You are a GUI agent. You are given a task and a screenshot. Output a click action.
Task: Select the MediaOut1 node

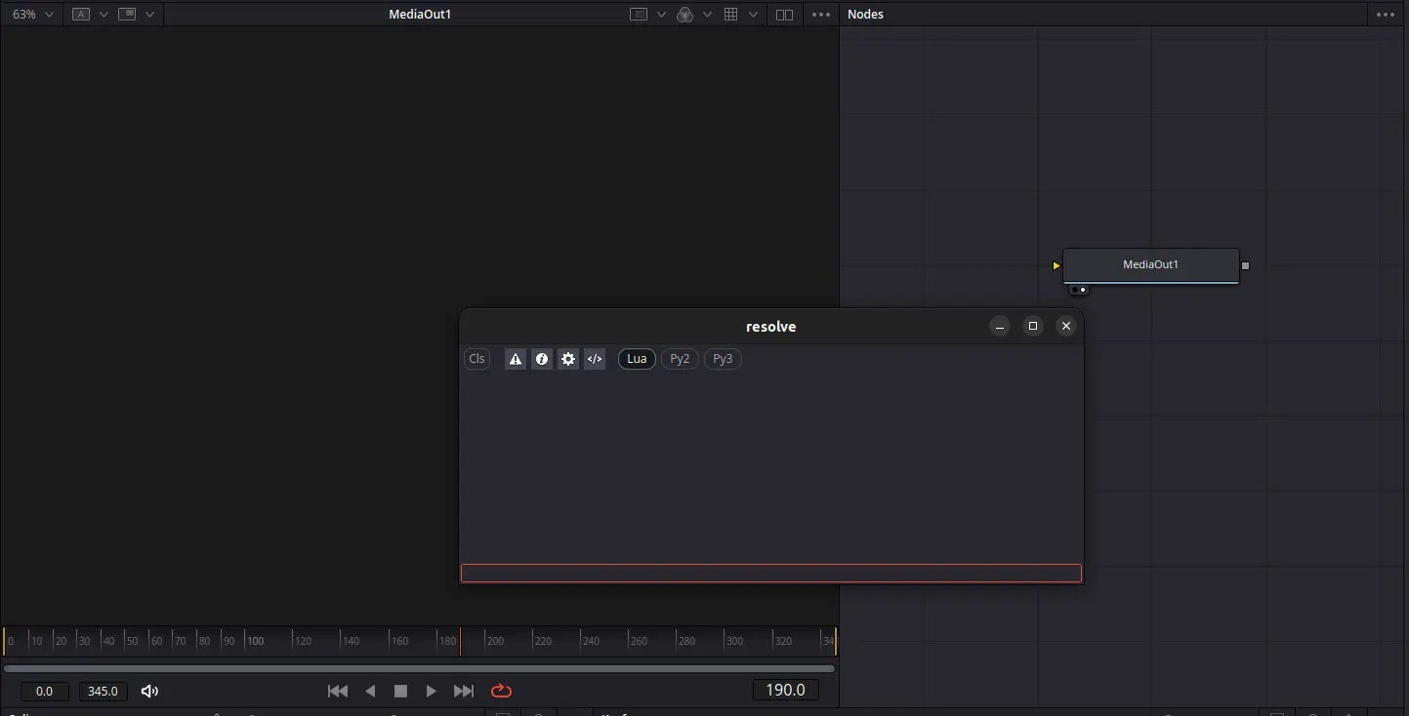coord(1150,264)
